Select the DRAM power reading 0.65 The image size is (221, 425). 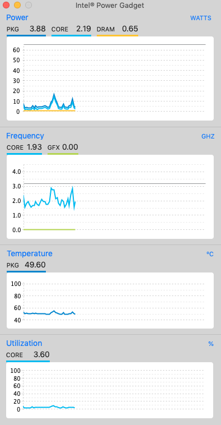130,29
